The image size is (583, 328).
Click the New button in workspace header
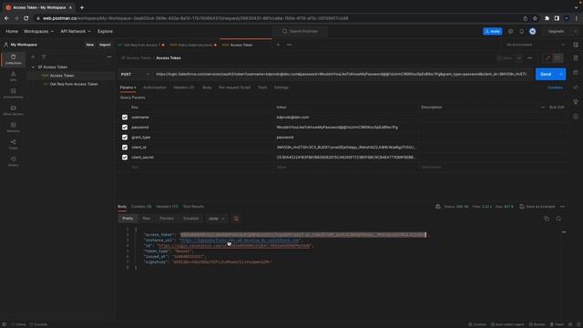[90, 45]
